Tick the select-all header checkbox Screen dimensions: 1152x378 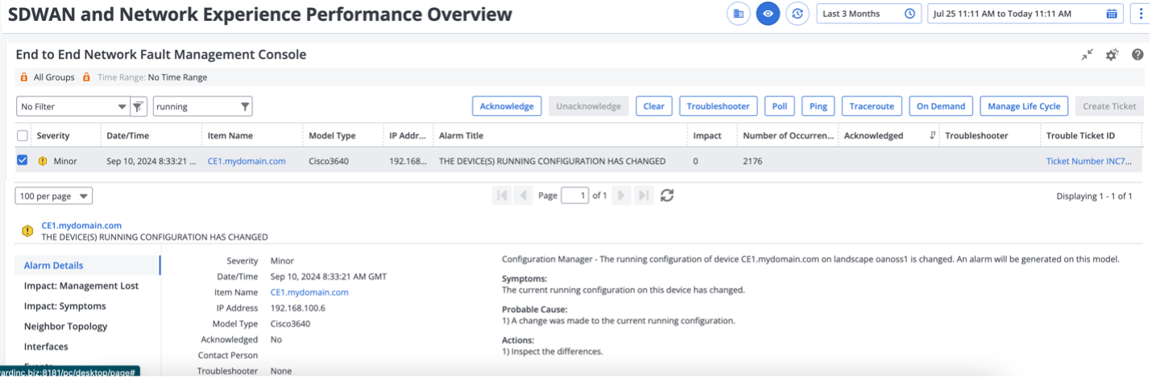click(23, 136)
